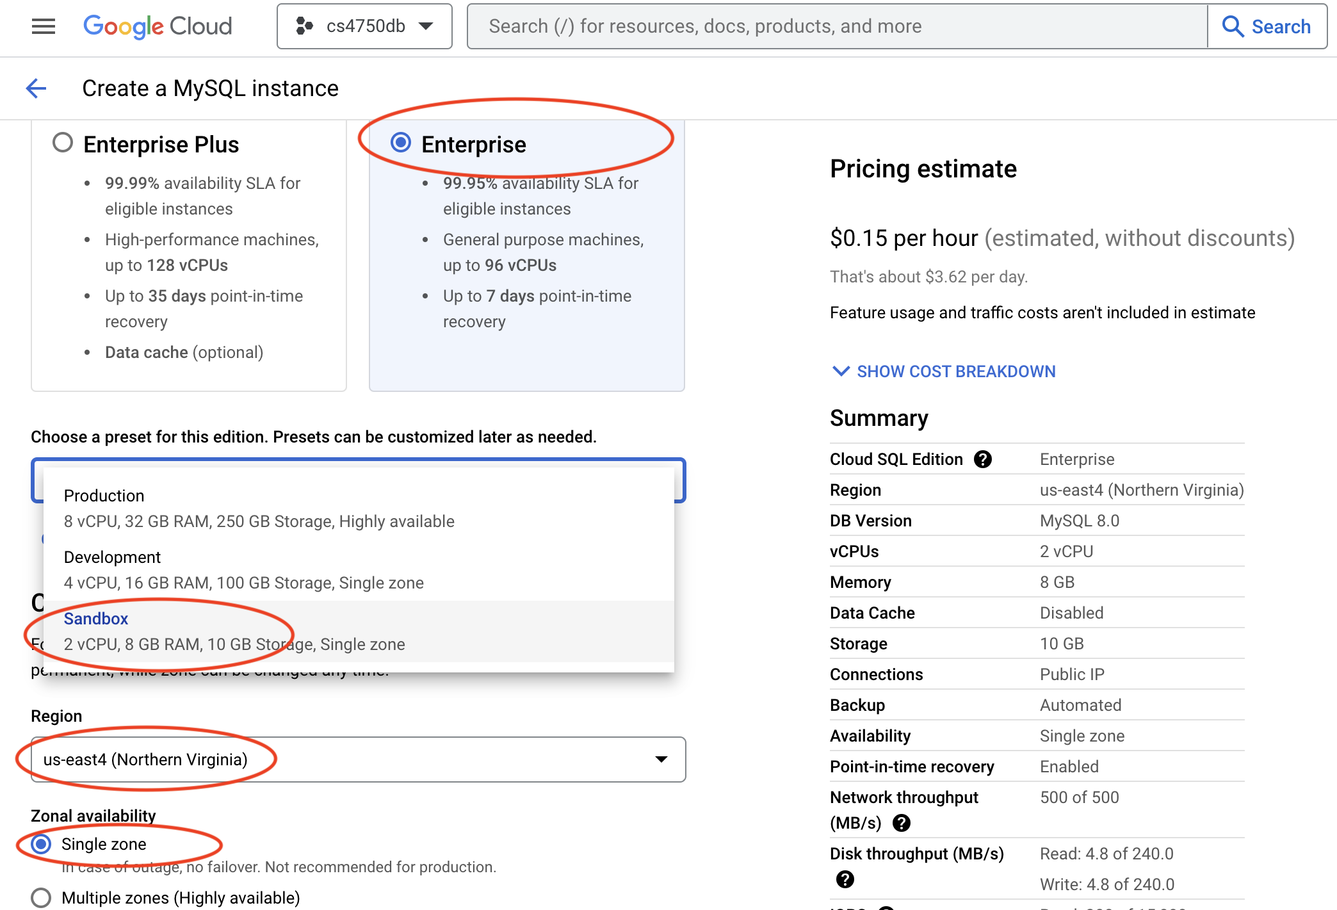Screen dimensions: 1337x910
Task: Choose the Sandbox preset option
Action: pyautogui.click(x=359, y=631)
